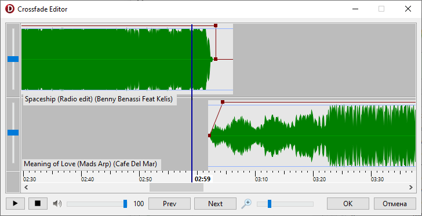The height and width of the screenshot is (216, 422).
Task: Click the volume value 100
Action: pos(139,204)
